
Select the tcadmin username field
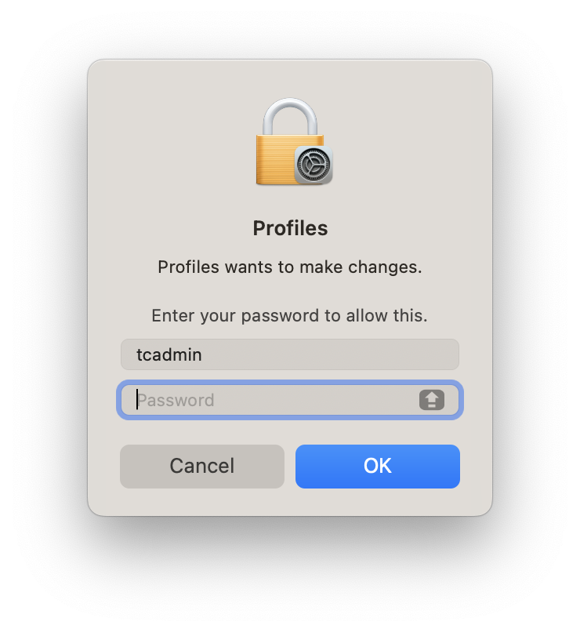tap(290, 354)
